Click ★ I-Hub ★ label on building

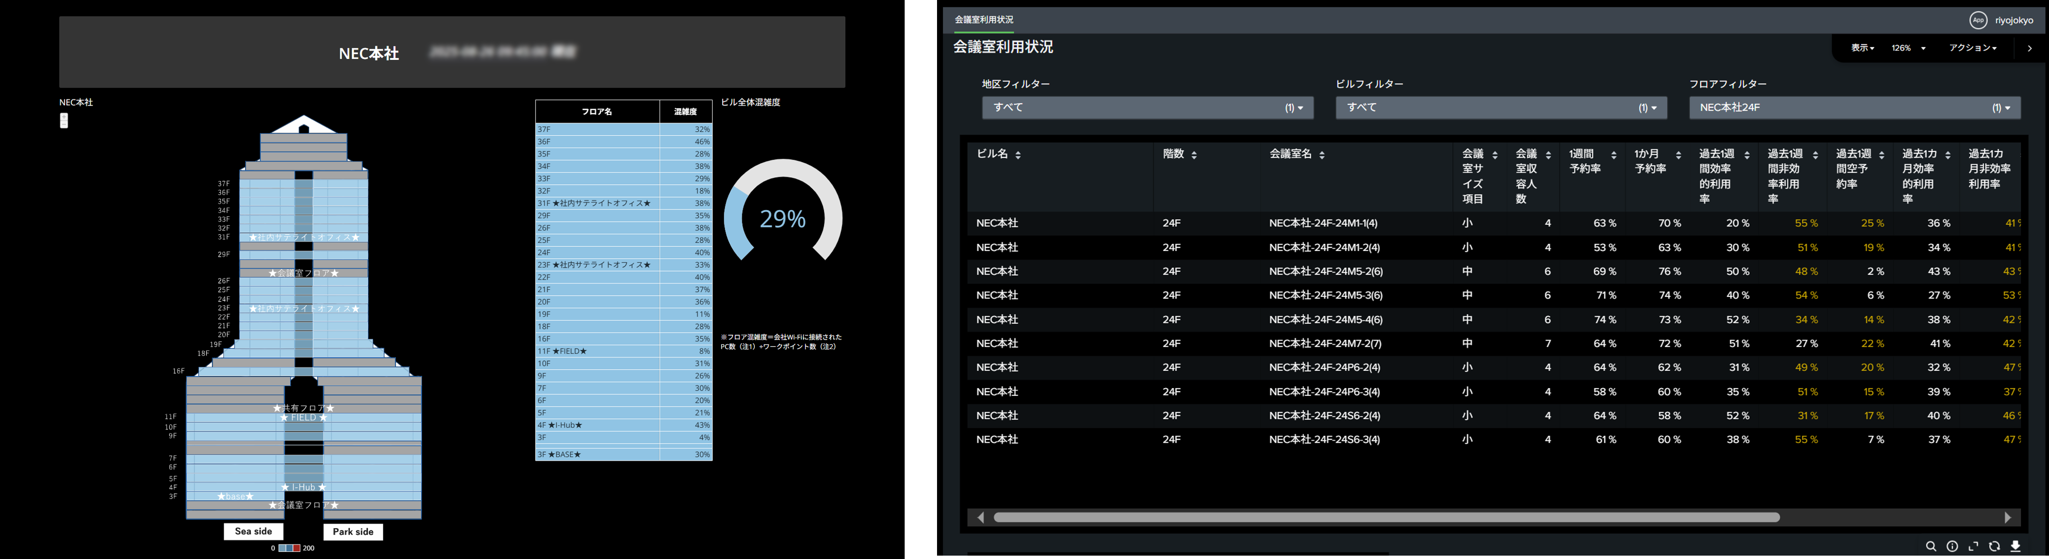(303, 488)
